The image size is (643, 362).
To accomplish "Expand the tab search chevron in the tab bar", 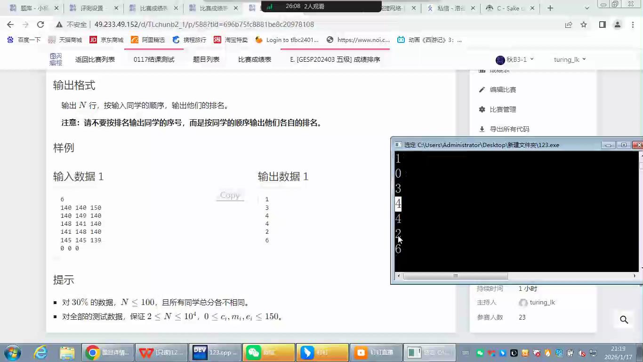I will (587, 8).
